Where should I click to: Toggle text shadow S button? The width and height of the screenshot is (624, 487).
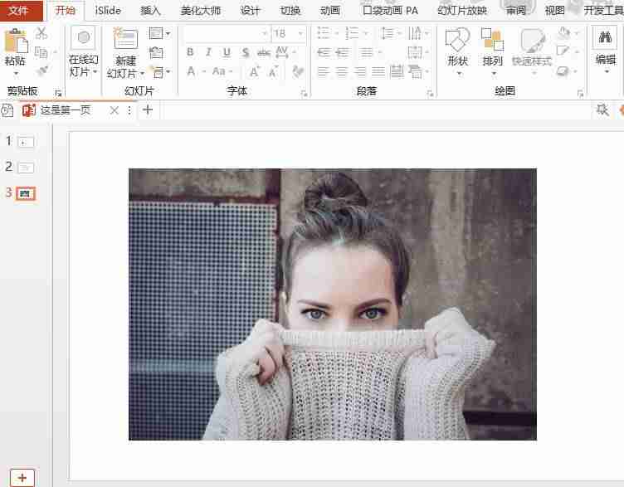click(246, 51)
